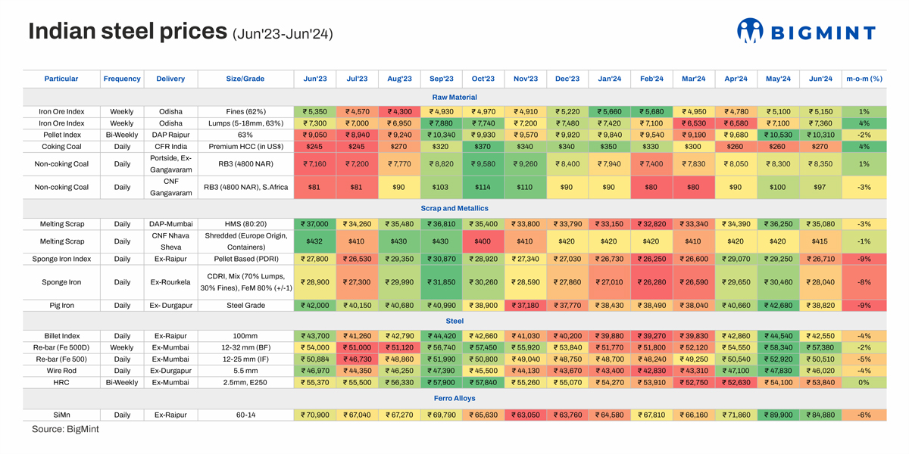Click the Indian steel prices title
This screenshot has width=909, height=454.
(x=127, y=32)
